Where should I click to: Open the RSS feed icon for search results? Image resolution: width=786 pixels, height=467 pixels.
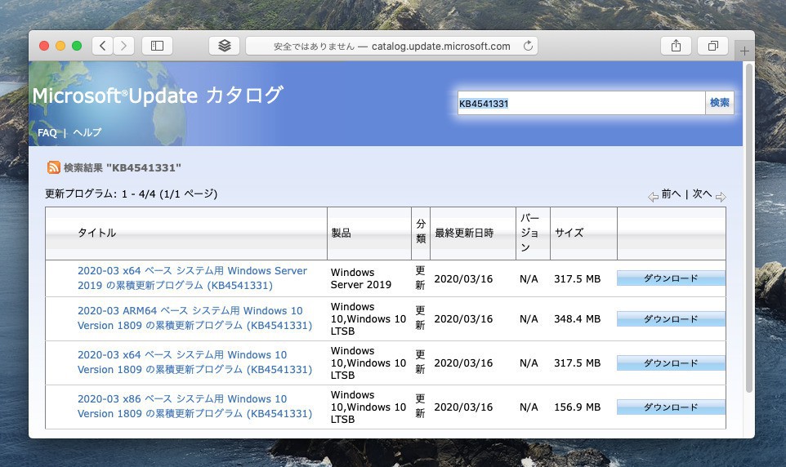click(54, 167)
